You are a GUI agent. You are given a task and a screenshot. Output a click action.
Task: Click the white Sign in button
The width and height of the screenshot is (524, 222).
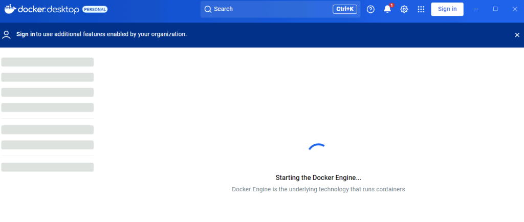point(447,9)
